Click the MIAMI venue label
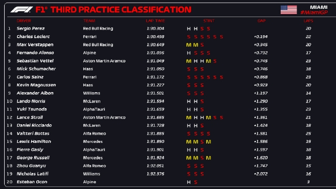336x189 pixels. [318, 7]
